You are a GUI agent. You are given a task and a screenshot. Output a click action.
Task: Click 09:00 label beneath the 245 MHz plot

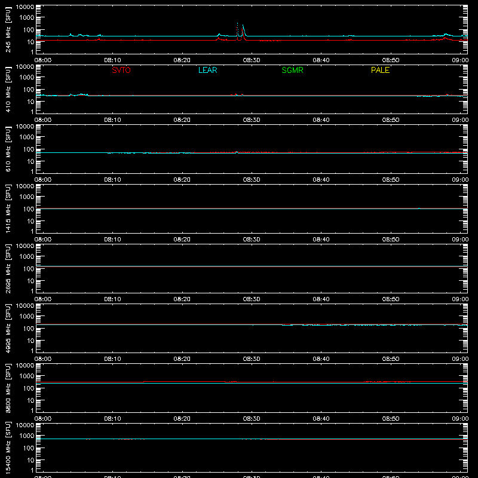tap(460, 60)
